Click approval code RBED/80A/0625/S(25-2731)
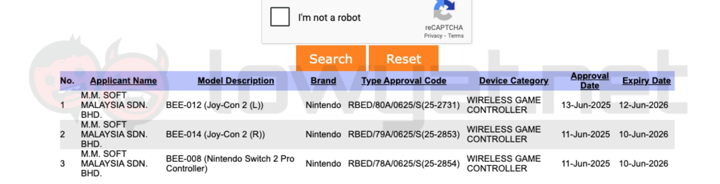This screenshot has width=720, height=184. [x=404, y=105]
